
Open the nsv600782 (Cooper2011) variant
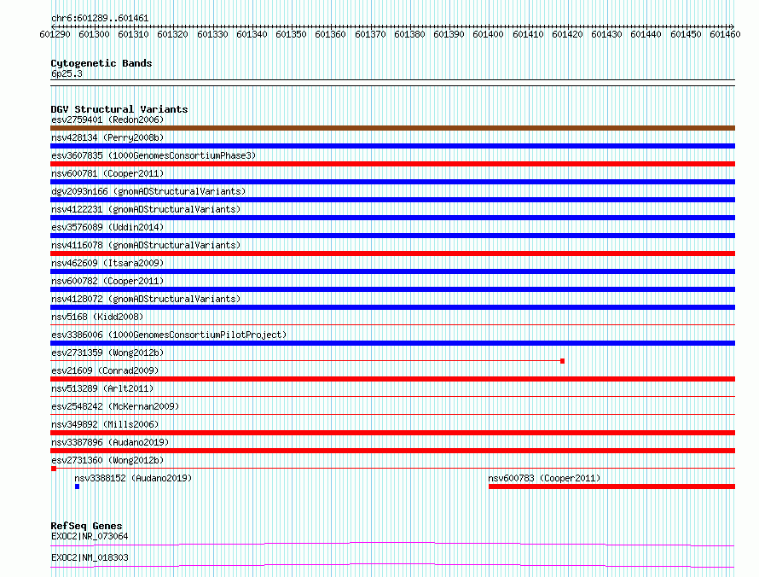click(x=107, y=281)
